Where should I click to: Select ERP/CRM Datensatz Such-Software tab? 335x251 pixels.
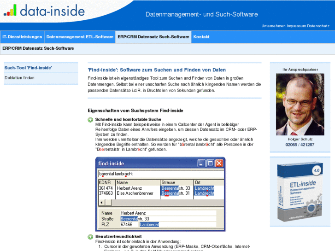153,37
